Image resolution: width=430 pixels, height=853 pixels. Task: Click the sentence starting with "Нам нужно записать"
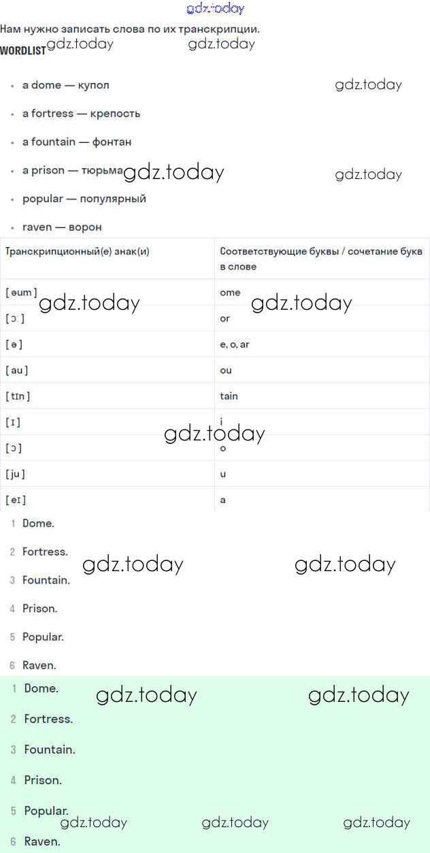click(x=129, y=29)
